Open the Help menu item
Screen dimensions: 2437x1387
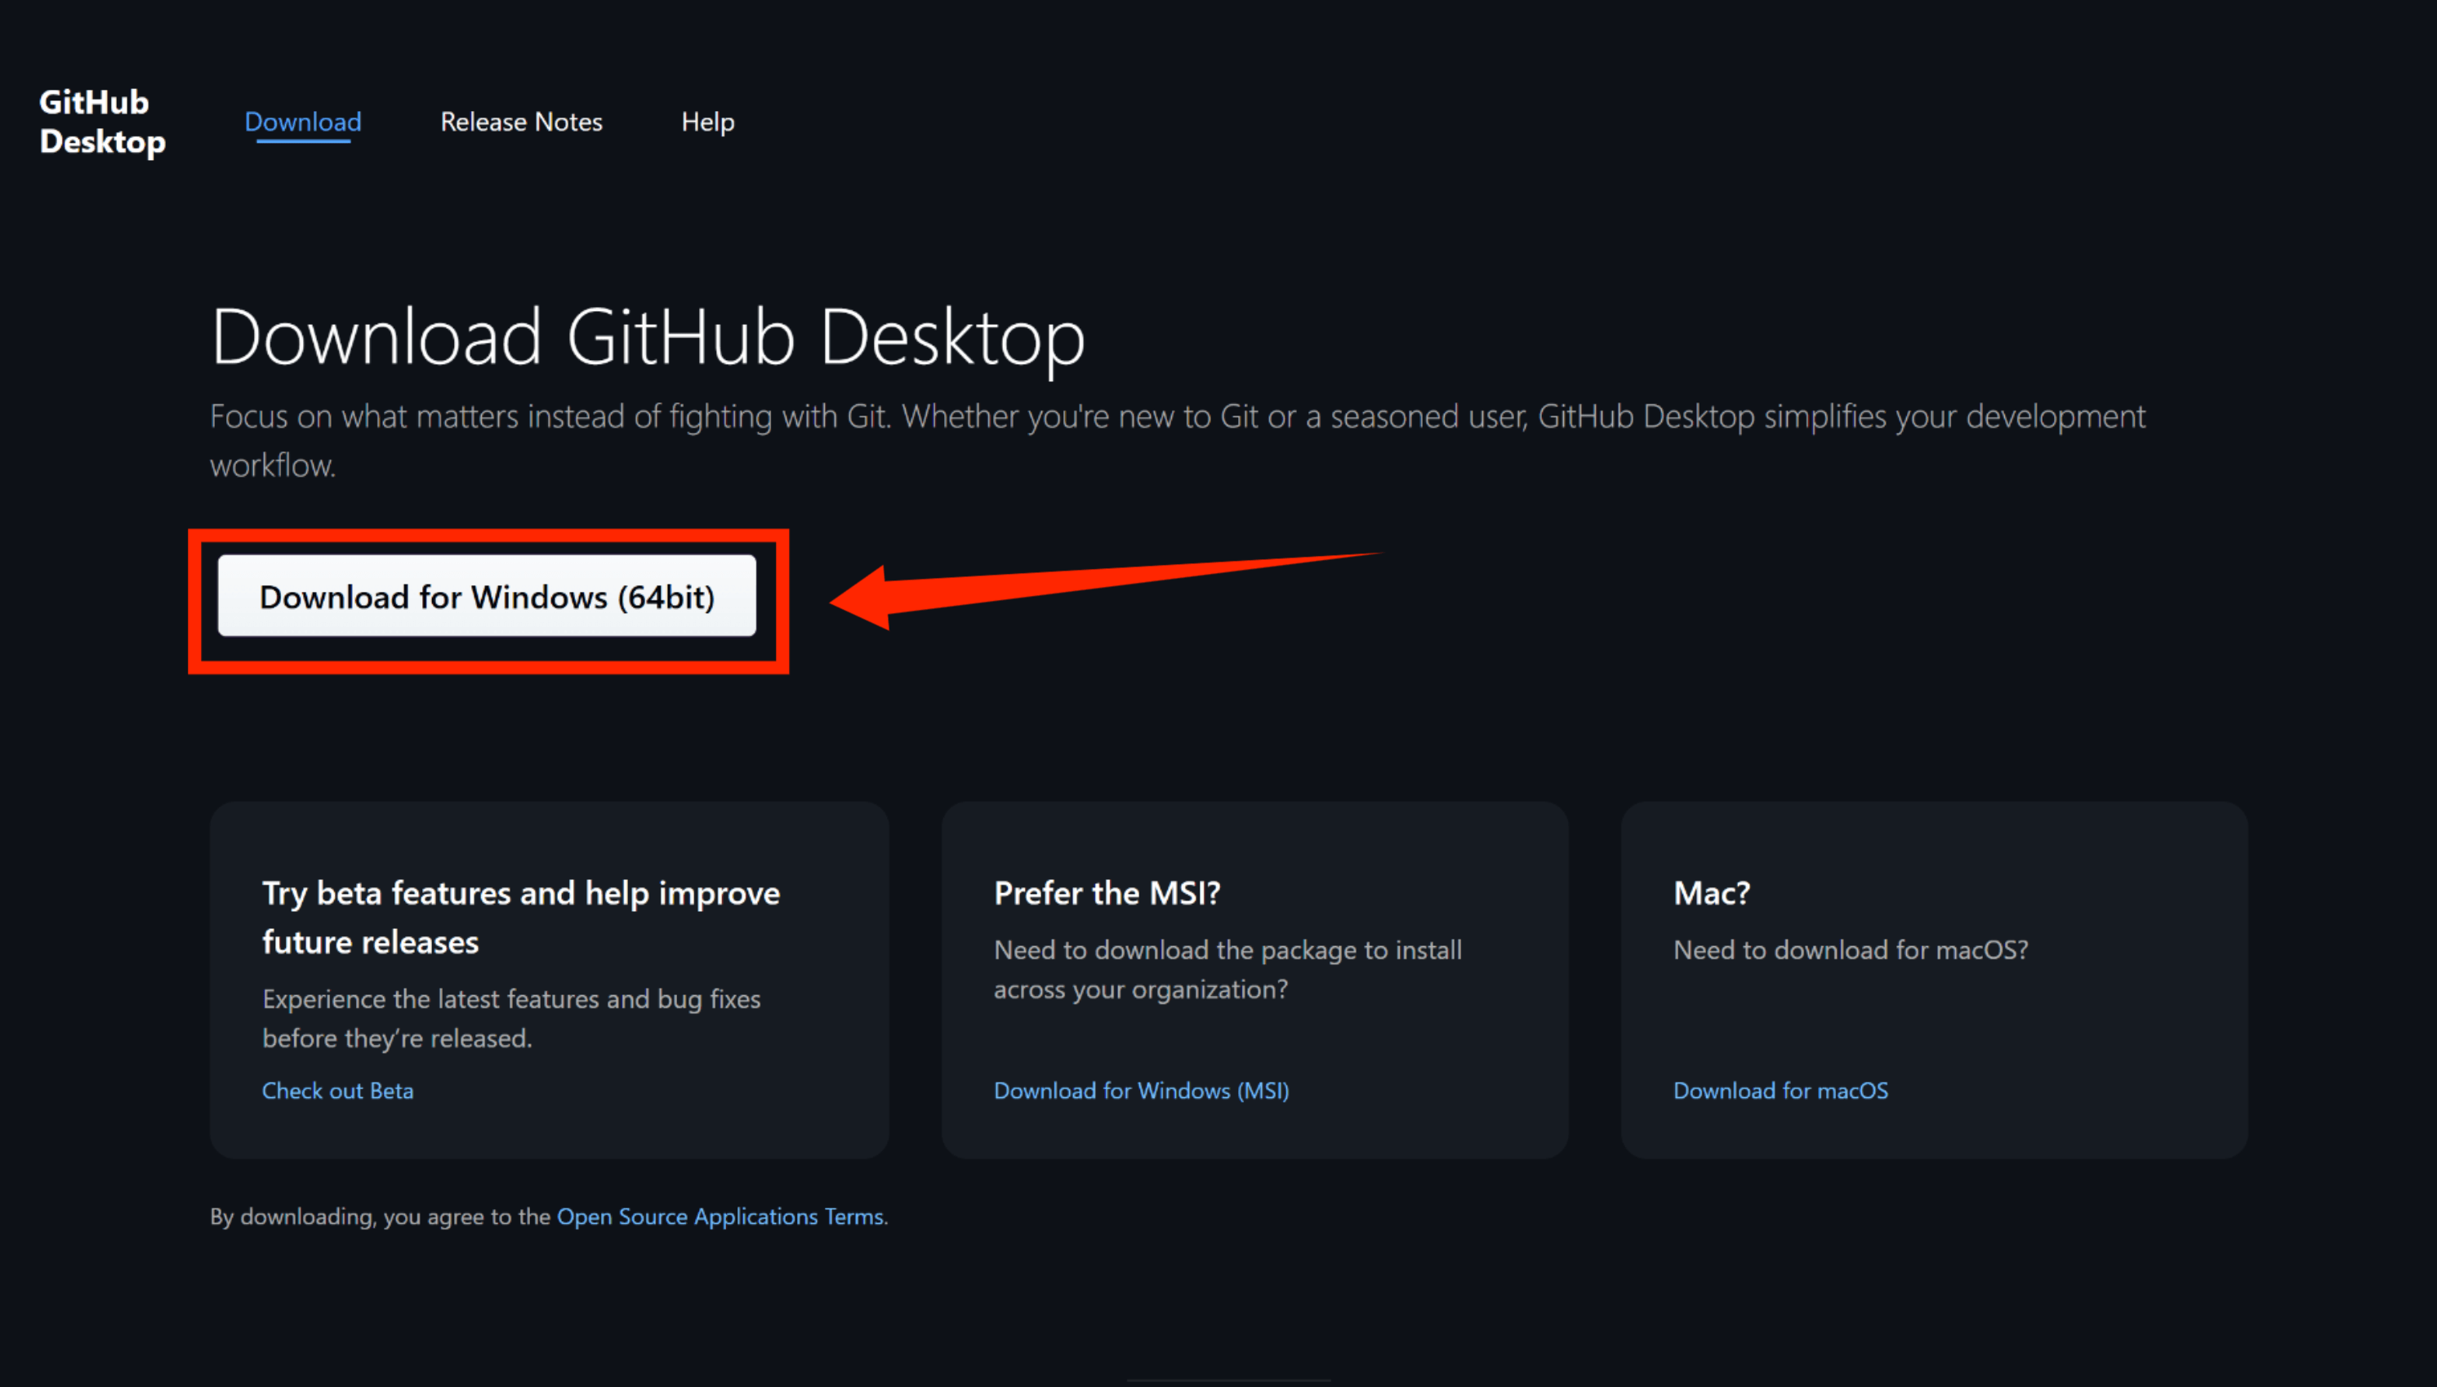pos(707,122)
